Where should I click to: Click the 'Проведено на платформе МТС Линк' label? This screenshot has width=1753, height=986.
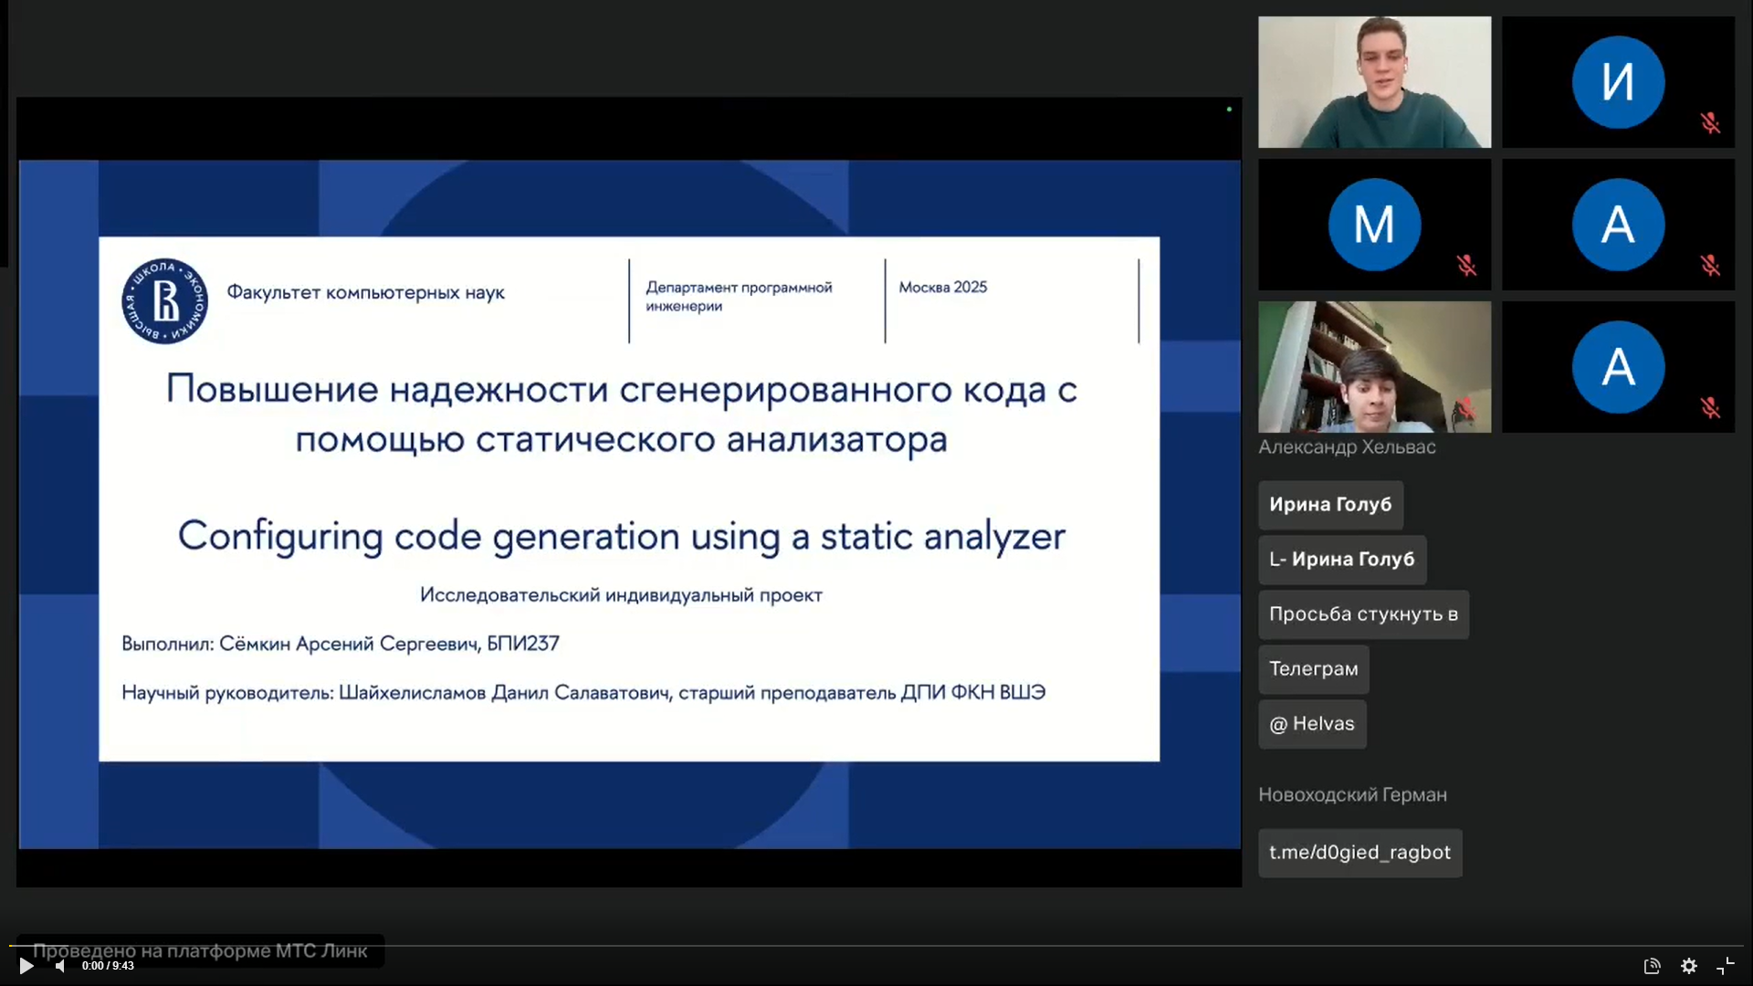click(201, 950)
